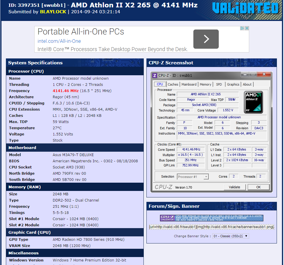Click the AdChoices icon on the ad banner
The width and height of the screenshot is (284, 265).
click(x=242, y=28)
